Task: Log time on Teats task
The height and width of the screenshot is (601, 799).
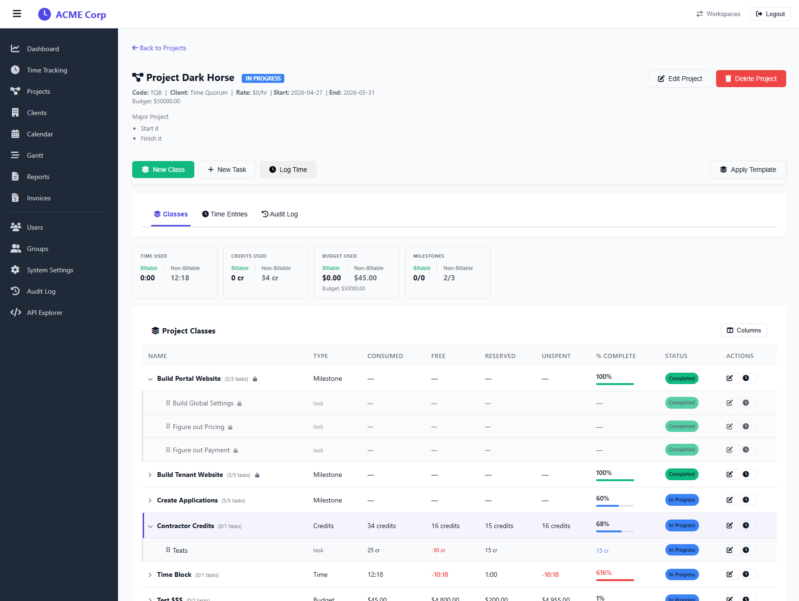Action: pyautogui.click(x=746, y=550)
